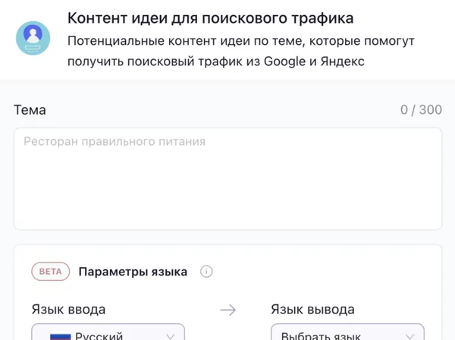The image size is (455, 340).
Task: Click the Язык вывода label
Action: tap(312, 310)
